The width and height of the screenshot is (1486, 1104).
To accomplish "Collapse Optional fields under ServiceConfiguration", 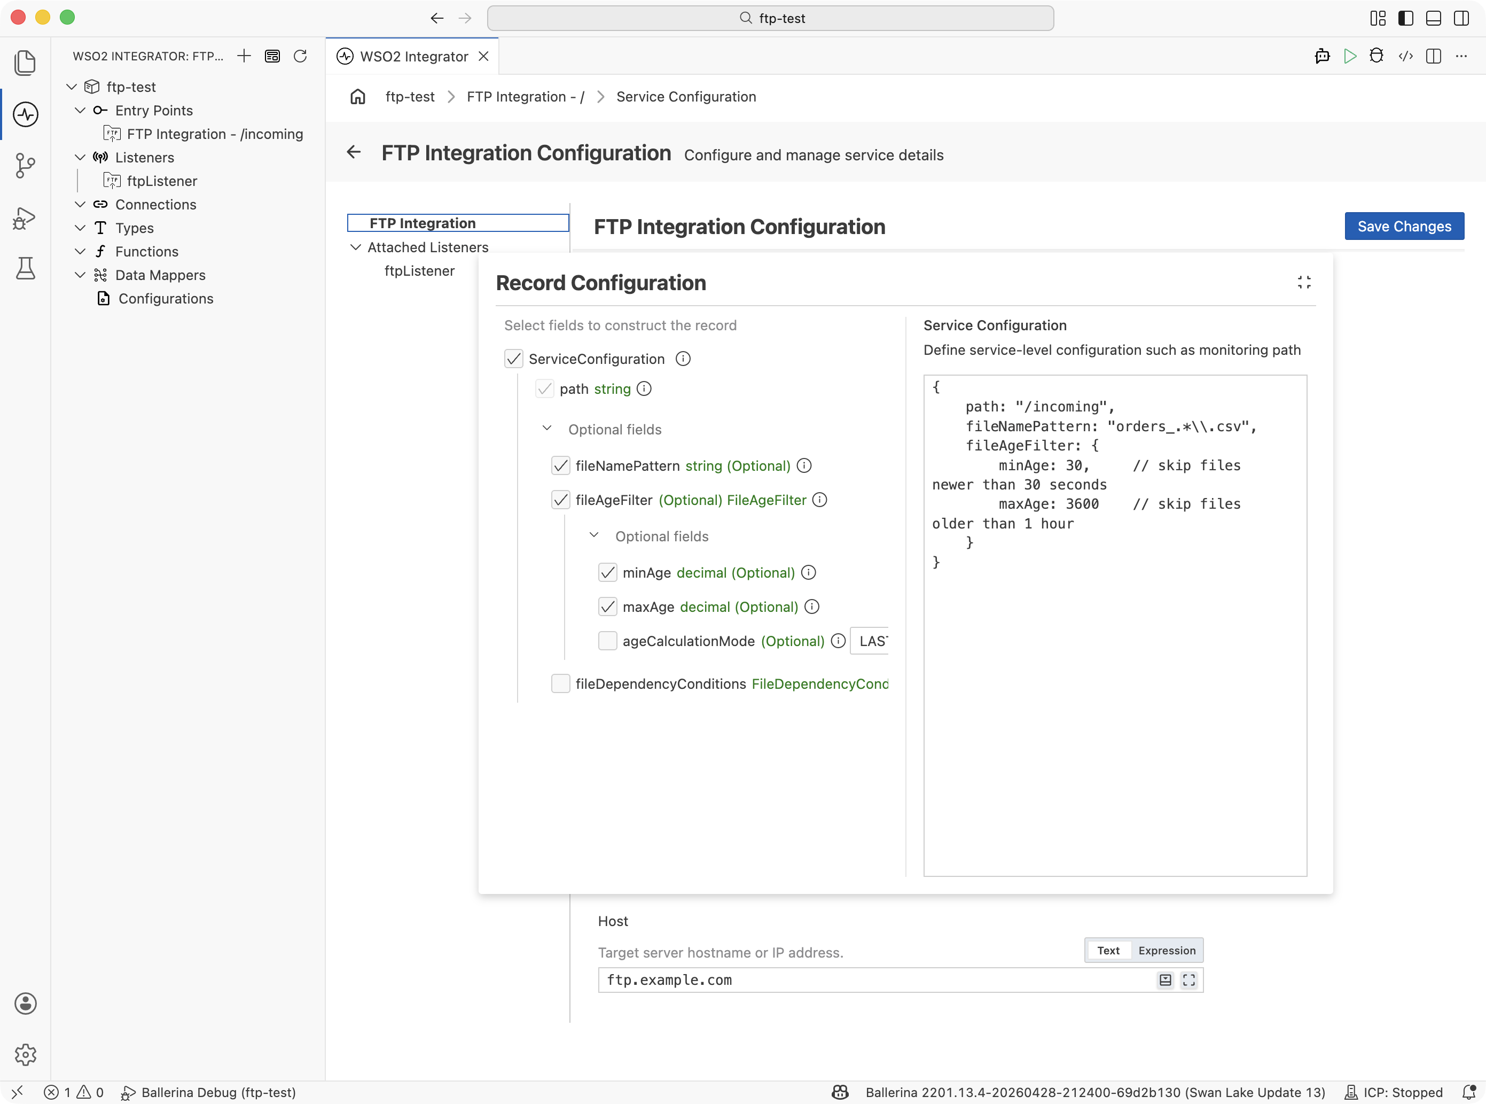I will pos(546,429).
